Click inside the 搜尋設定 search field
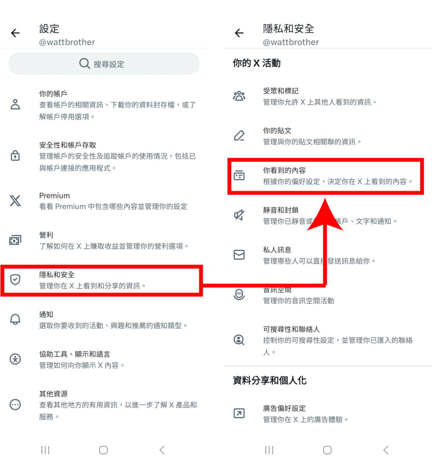The width and height of the screenshot is (432, 463). click(104, 64)
